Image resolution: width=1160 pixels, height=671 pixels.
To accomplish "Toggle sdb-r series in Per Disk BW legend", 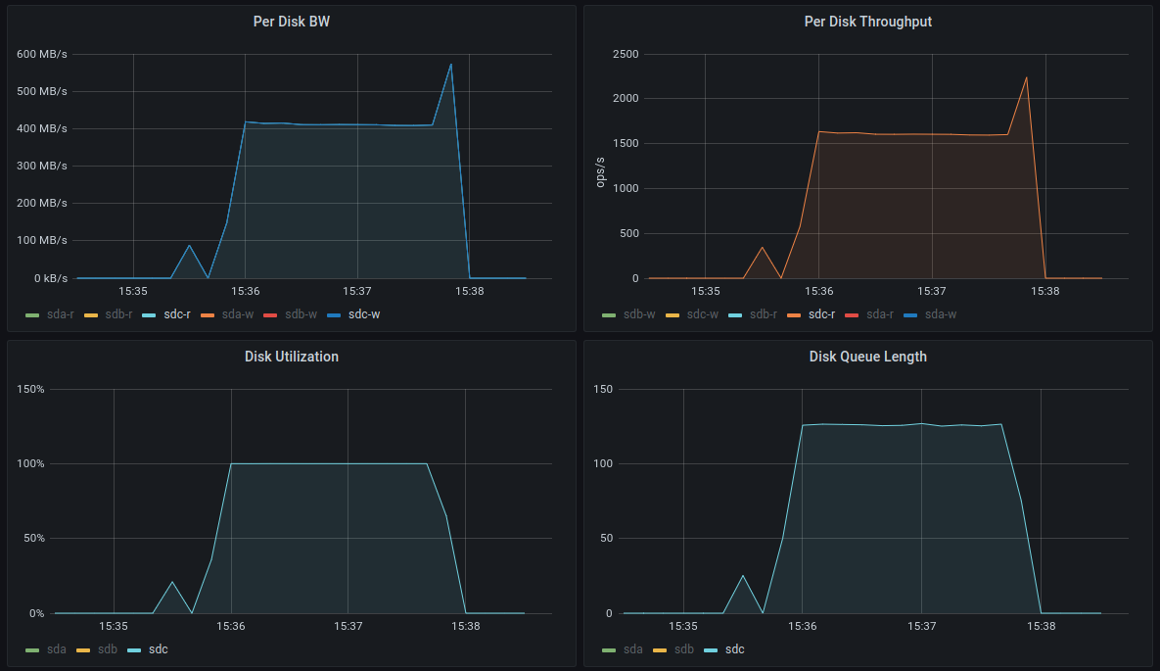I will (x=118, y=314).
